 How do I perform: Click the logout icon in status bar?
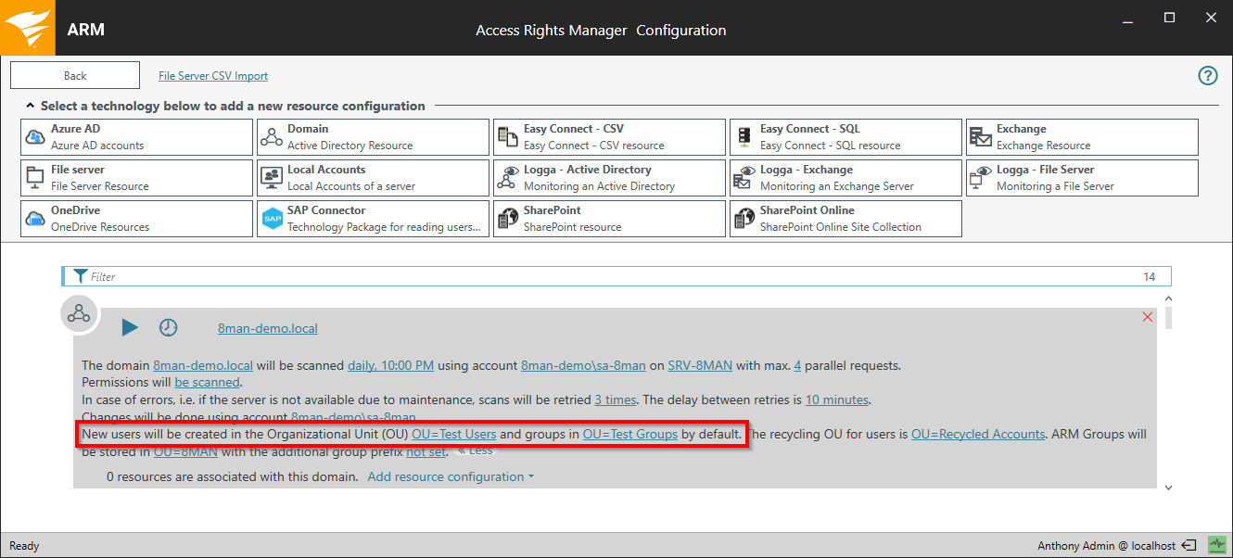[x=1190, y=545]
